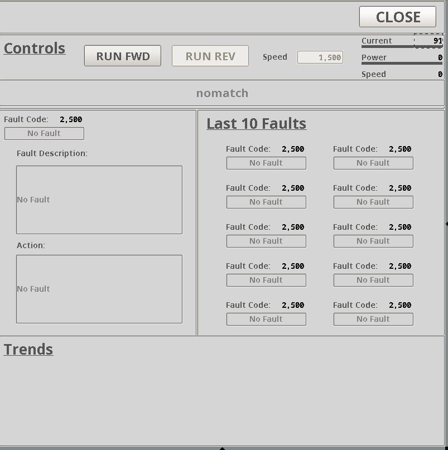Click the progress bar beneath the Power label

tap(402, 63)
